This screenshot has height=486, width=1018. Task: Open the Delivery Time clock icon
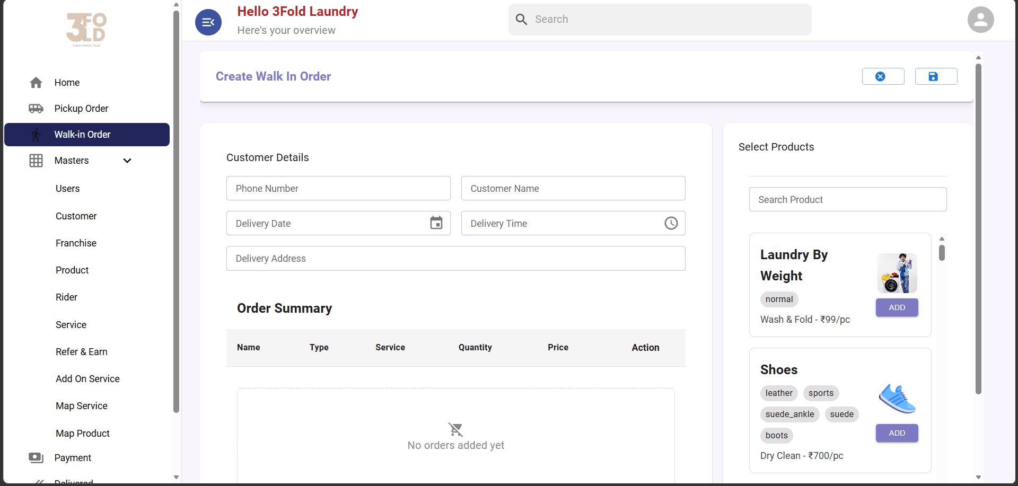pyautogui.click(x=671, y=223)
